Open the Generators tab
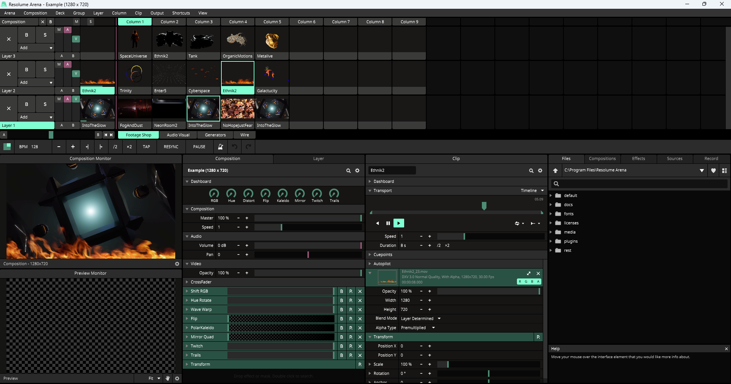Image resolution: width=731 pixels, height=384 pixels. coord(215,135)
